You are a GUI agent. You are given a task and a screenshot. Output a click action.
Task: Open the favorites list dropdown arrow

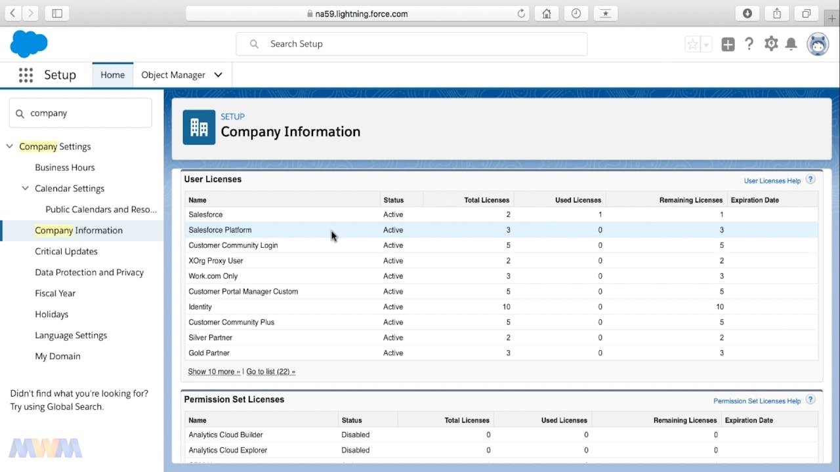(707, 45)
